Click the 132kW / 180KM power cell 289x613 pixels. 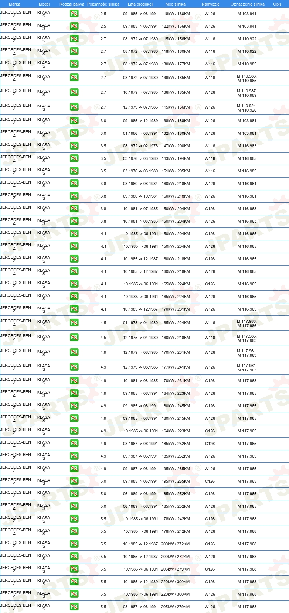(176, 134)
